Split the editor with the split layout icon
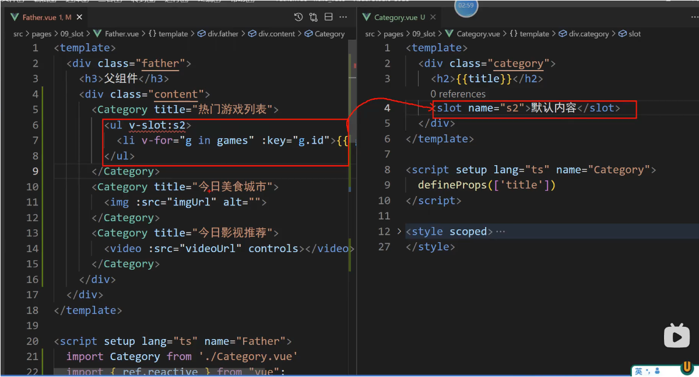 click(x=329, y=17)
